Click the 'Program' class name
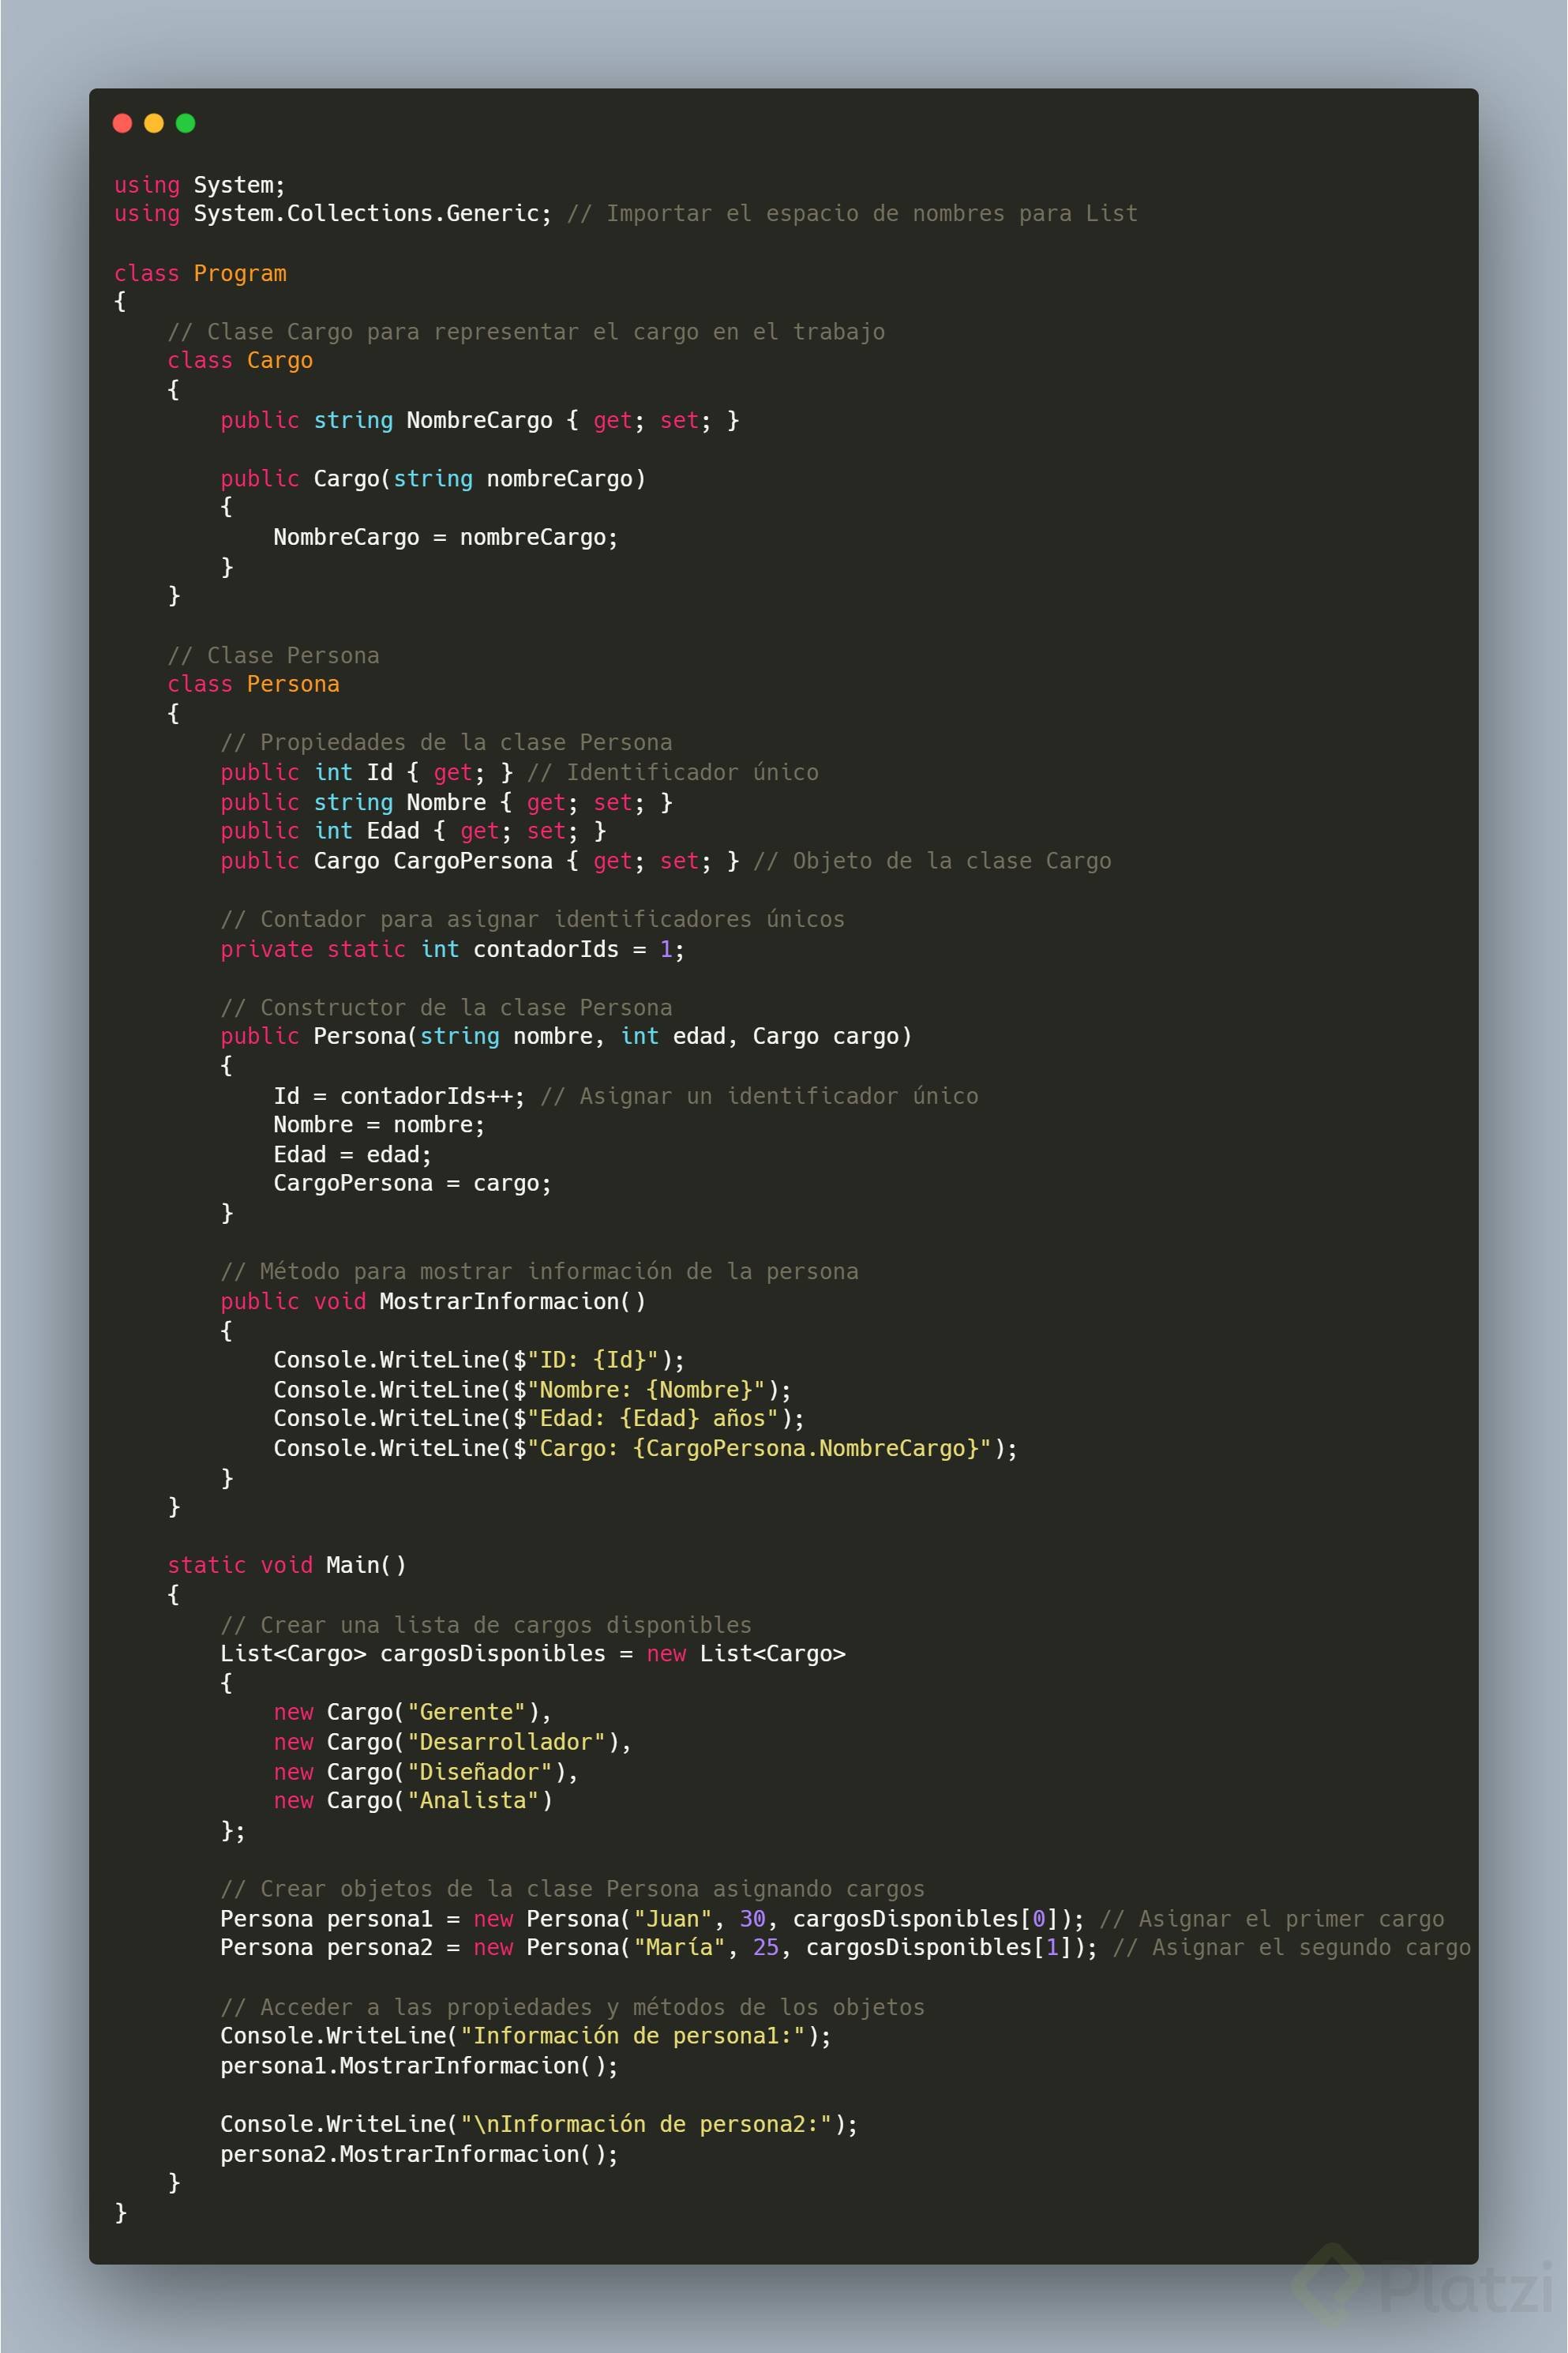This screenshot has height=2353, width=1568. click(240, 273)
